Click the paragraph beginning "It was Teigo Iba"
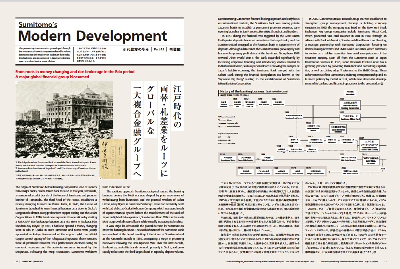This screenshot has width=400, height=269. tap(143, 239)
